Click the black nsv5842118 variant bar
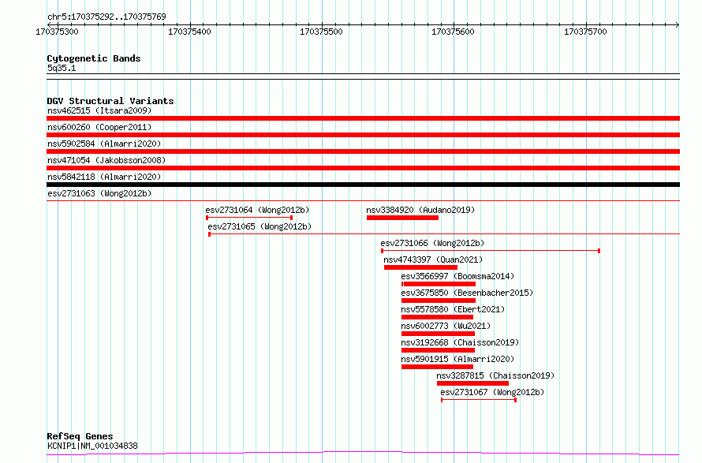The width and height of the screenshot is (702, 463). click(363, 185)
